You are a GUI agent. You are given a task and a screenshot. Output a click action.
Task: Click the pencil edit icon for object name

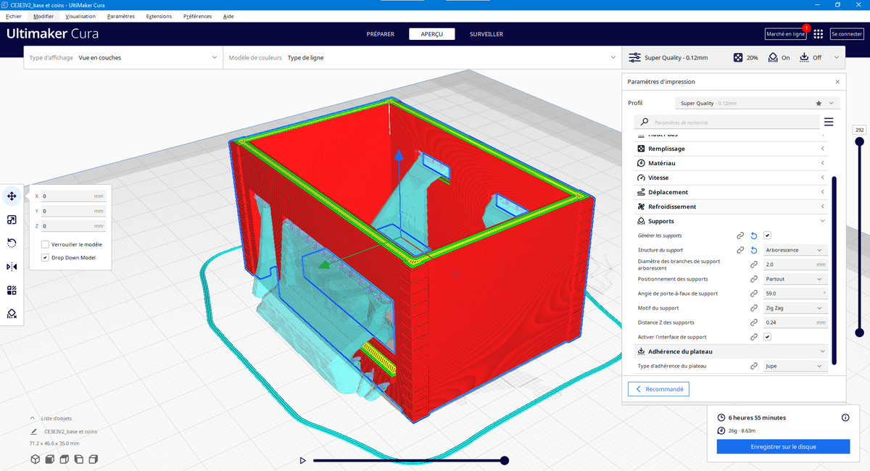(x=34, y=431)
